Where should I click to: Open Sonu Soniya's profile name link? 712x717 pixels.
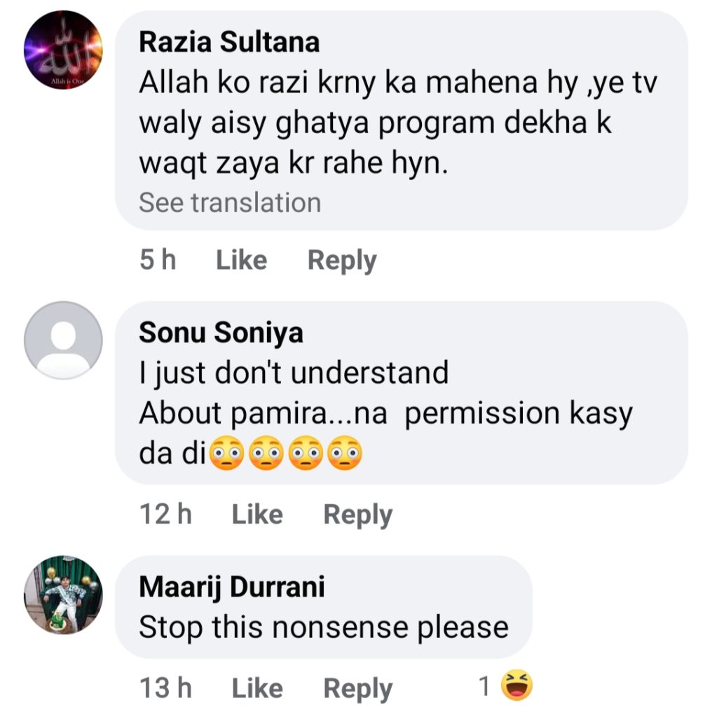(221, 333)
